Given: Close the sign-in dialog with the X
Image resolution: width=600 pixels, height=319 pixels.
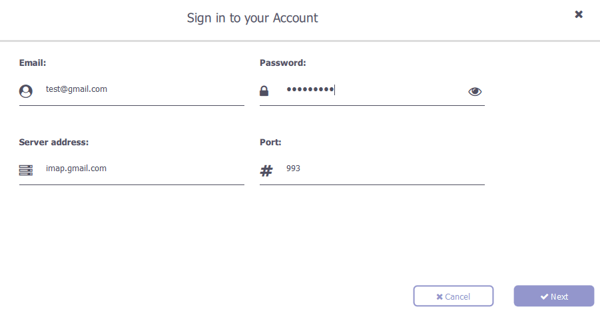Looking at the screenshot, I should pyautogui.click(x=579, y=15).
